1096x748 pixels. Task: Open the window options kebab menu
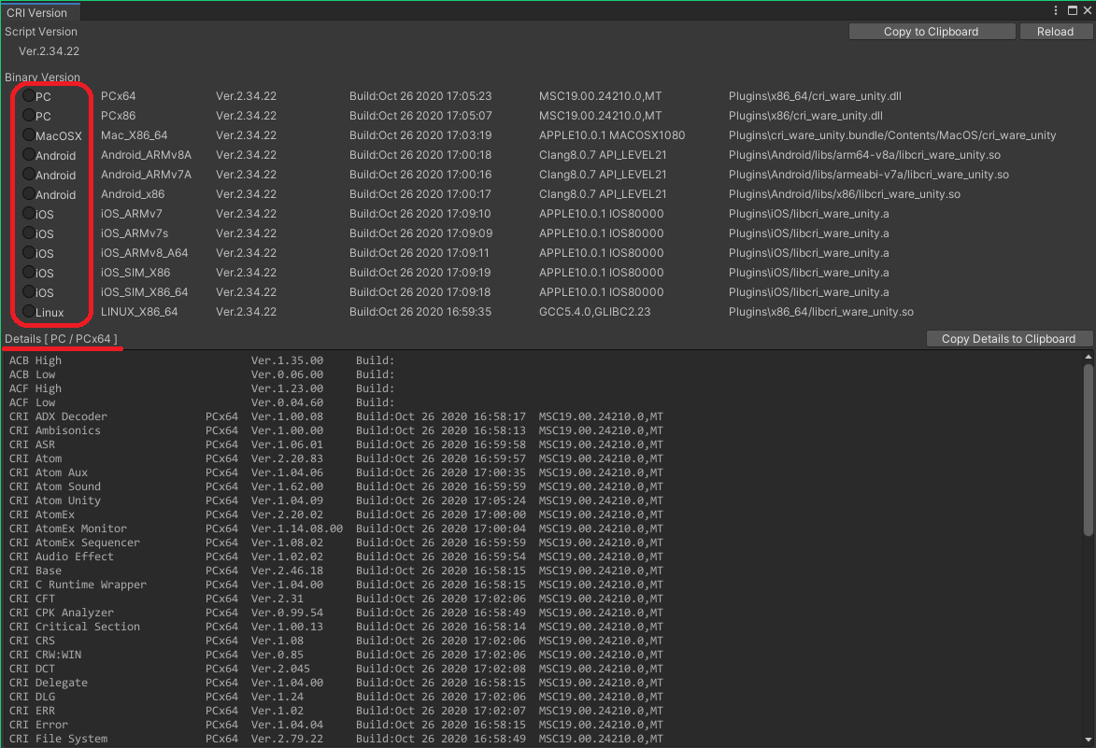(x=1056, y=11)
